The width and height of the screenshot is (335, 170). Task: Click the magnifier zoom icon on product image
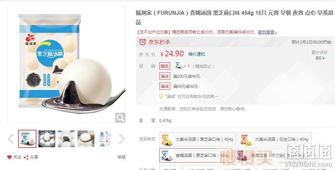click(x=120, y=118)
